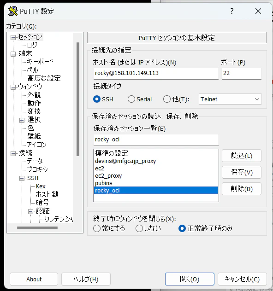Open the ログ category
273x291 pixels.
coord(32,45)
